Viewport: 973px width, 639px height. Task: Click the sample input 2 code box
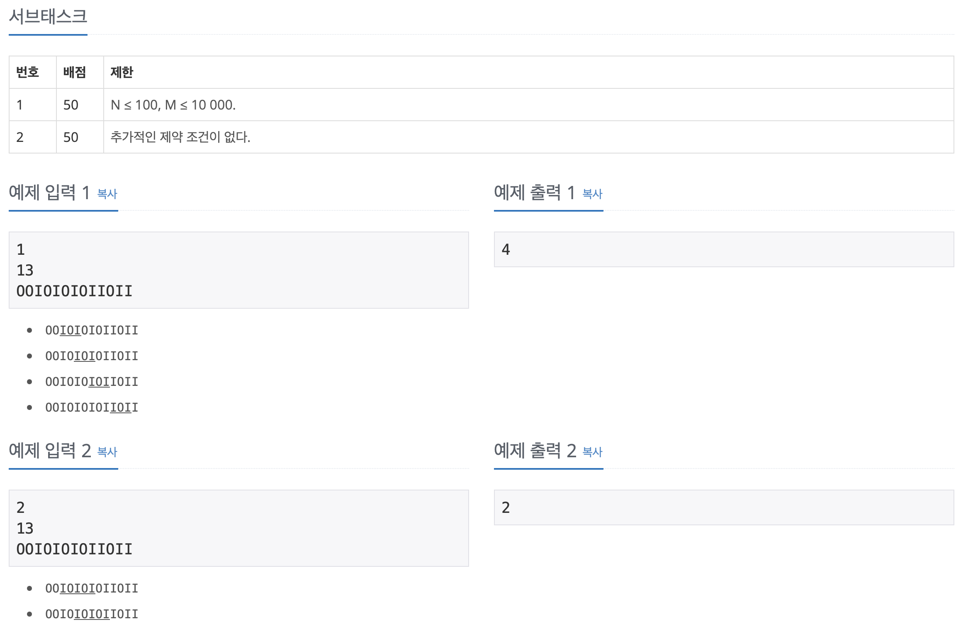[238, 527]
